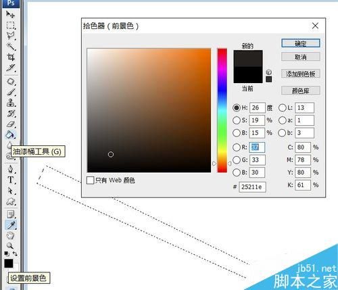Click the hex color 25211e field

252,187
